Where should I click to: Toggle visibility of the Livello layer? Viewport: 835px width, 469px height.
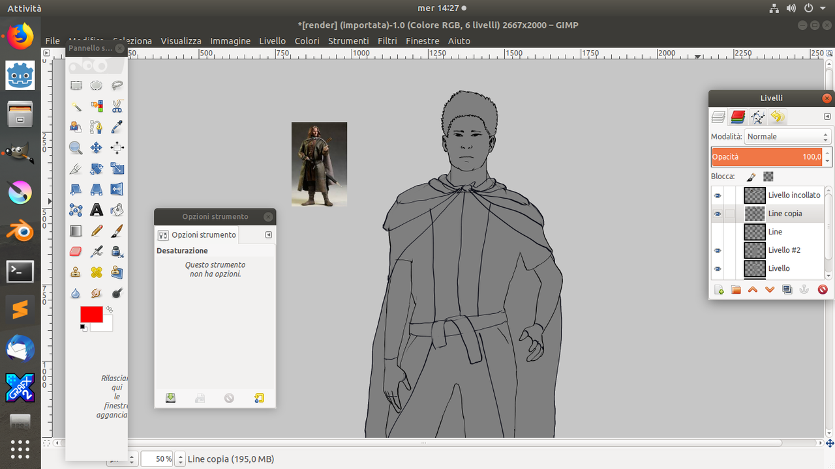tap(718, 268)
